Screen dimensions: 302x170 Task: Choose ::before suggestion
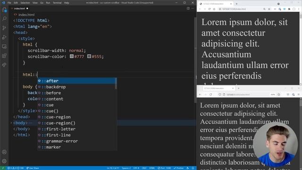coord(76,93)
